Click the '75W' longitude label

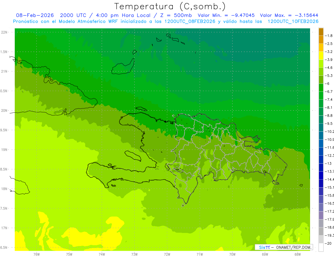click(x=69, y=254)
